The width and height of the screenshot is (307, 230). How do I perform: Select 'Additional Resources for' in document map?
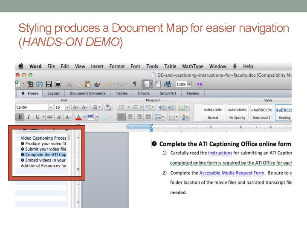[x=43, y=166]
